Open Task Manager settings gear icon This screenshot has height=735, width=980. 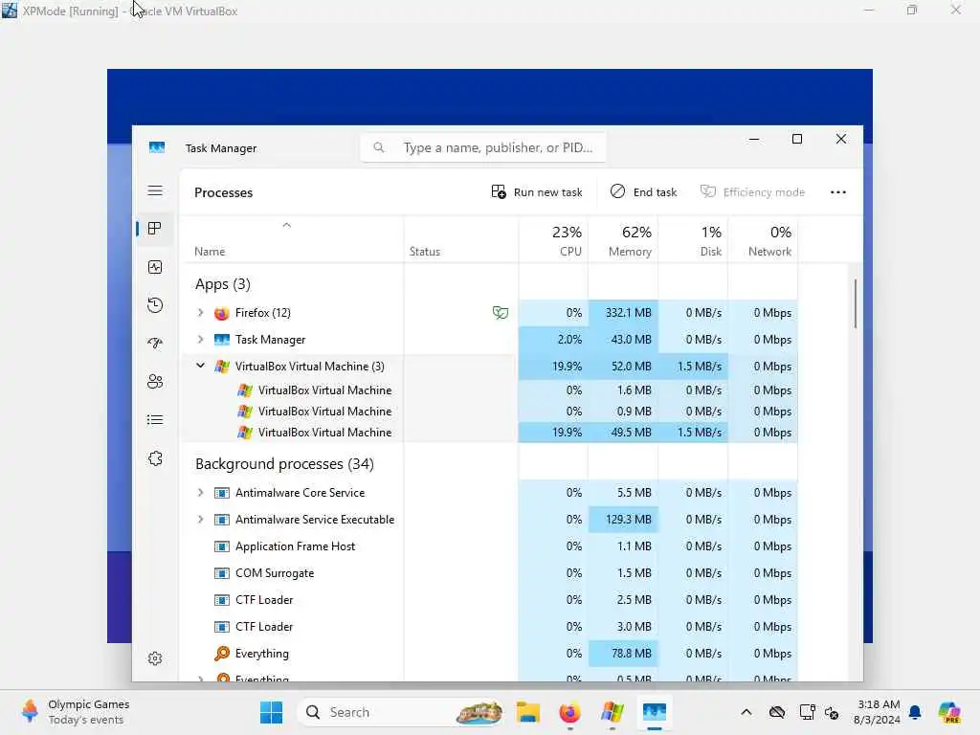pos(155,658)
